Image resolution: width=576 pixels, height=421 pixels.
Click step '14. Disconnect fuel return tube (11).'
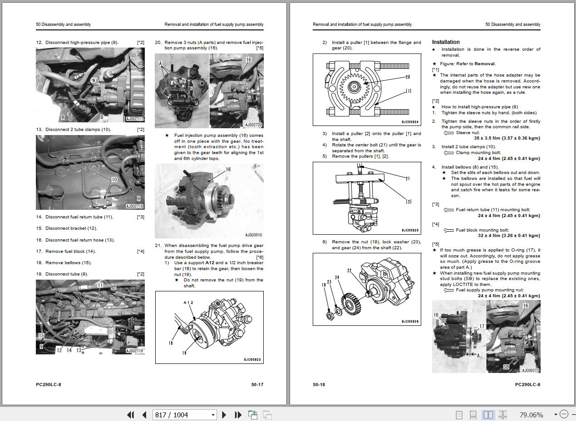click(75, 217)
